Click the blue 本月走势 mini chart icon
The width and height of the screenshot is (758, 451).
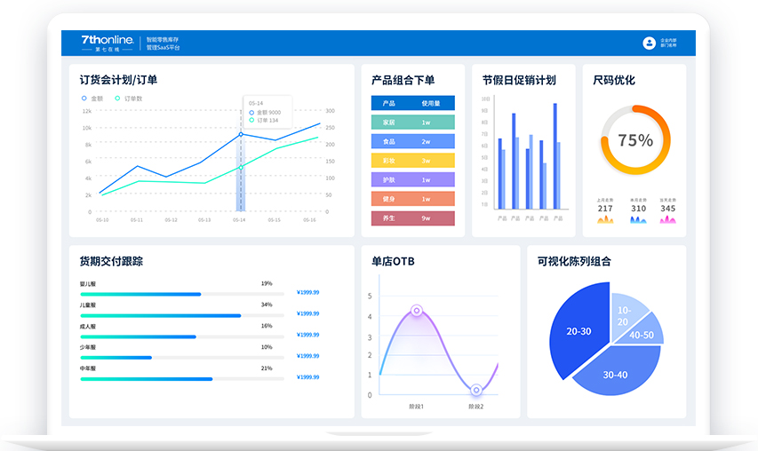pos(638,219)
